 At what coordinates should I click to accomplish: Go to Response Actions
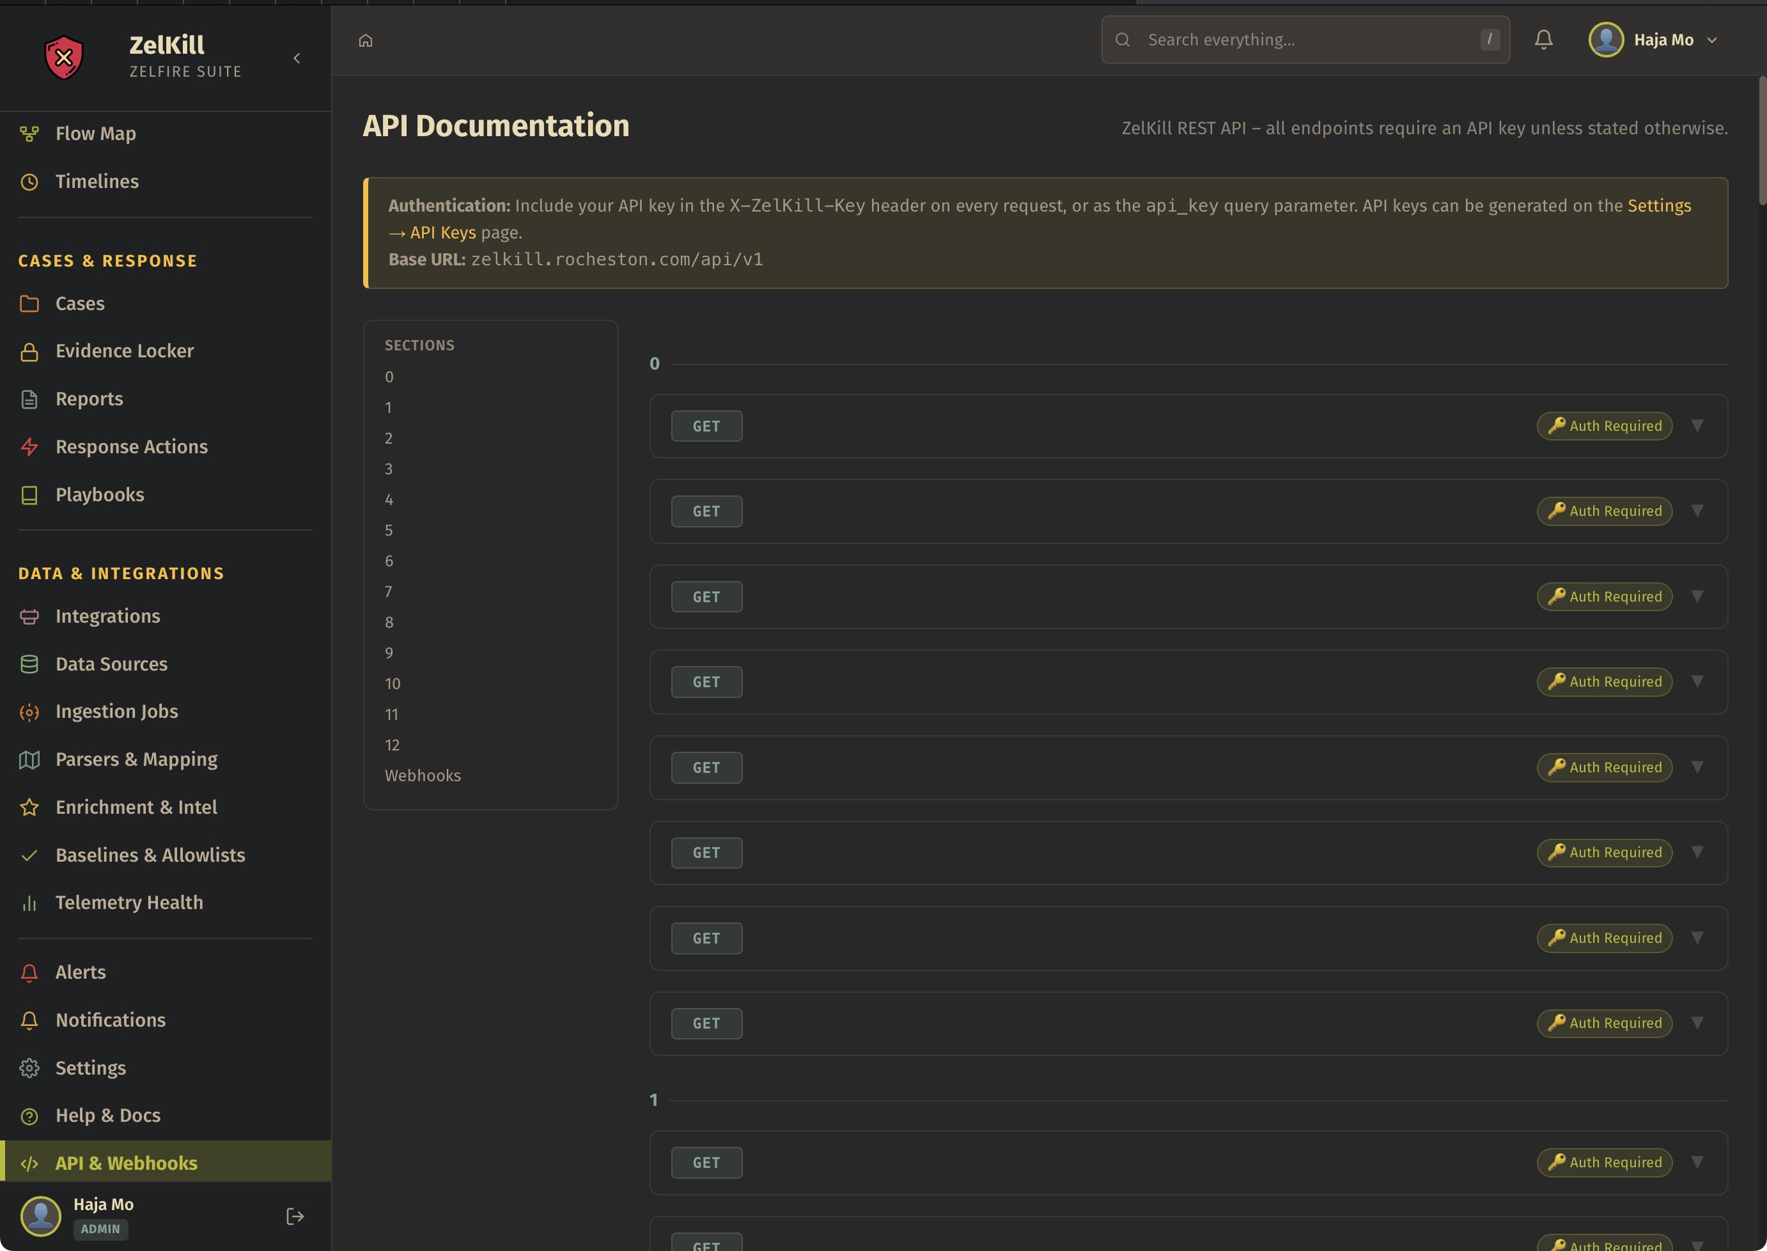pyautogui.click(x=131, y=447)
